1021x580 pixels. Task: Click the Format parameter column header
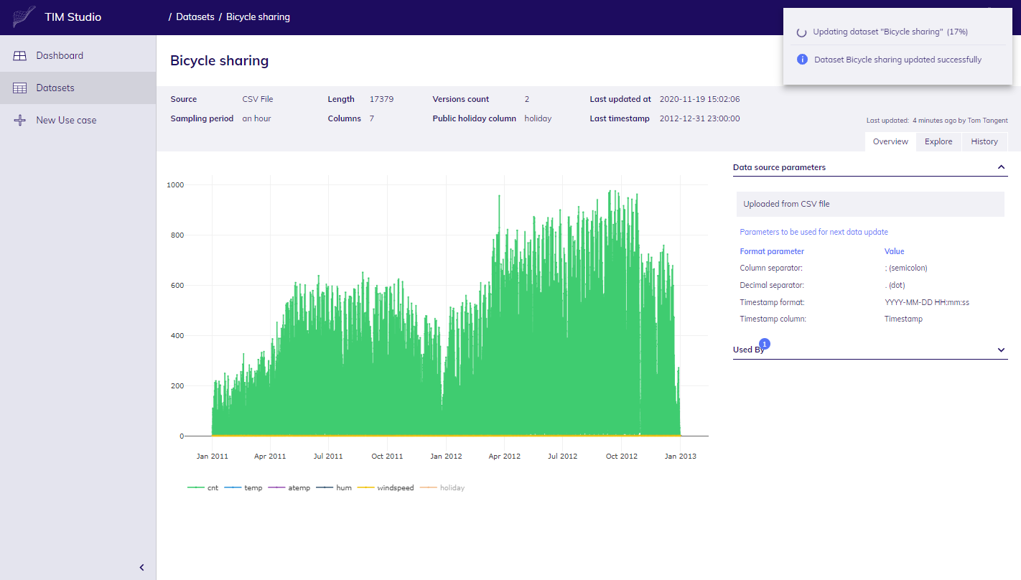pos(772,251)
